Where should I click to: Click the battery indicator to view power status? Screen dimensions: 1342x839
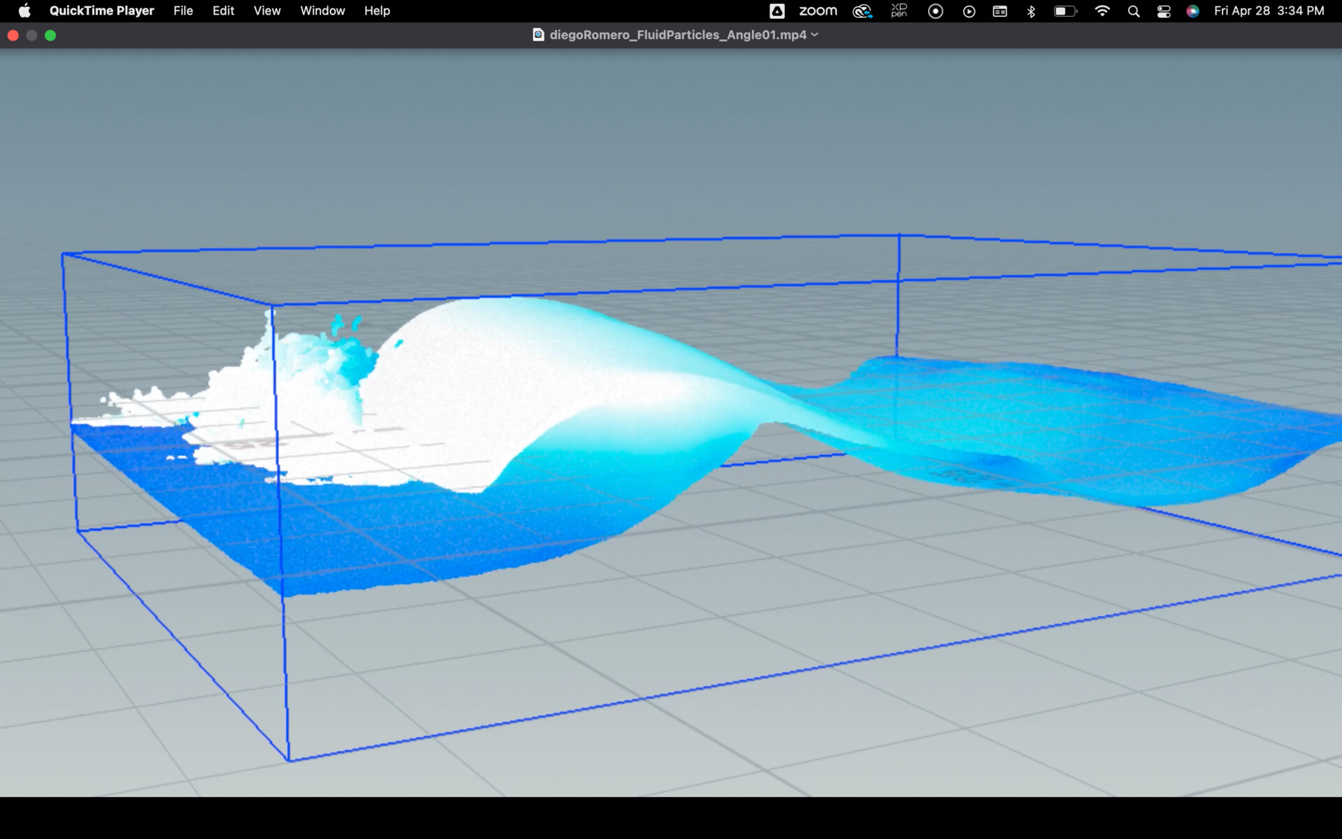(x=1065, y=10)
